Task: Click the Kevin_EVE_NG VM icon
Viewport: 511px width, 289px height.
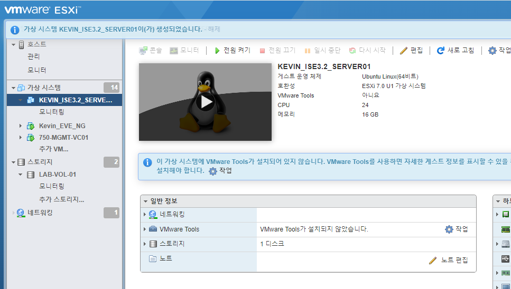Action: click(30, 126)
